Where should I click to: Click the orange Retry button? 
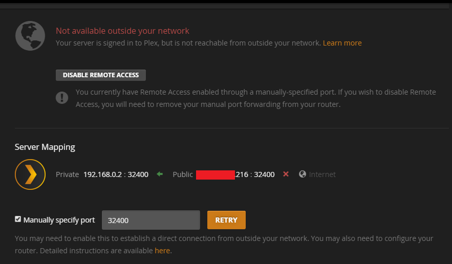pos(226,220)
